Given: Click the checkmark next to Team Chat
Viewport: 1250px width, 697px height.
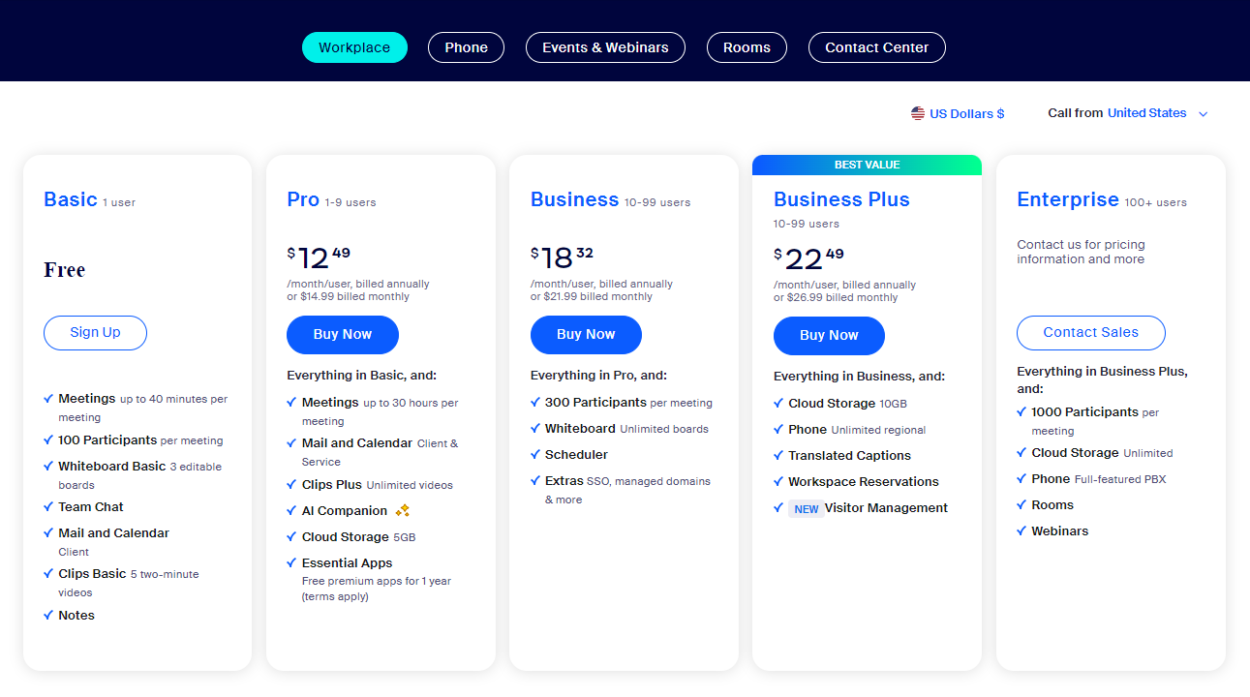Looking at the screenshot, I should 48,506.
